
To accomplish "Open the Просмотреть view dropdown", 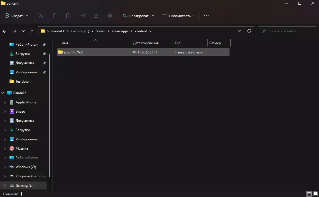I will click(x=178, y=16).
